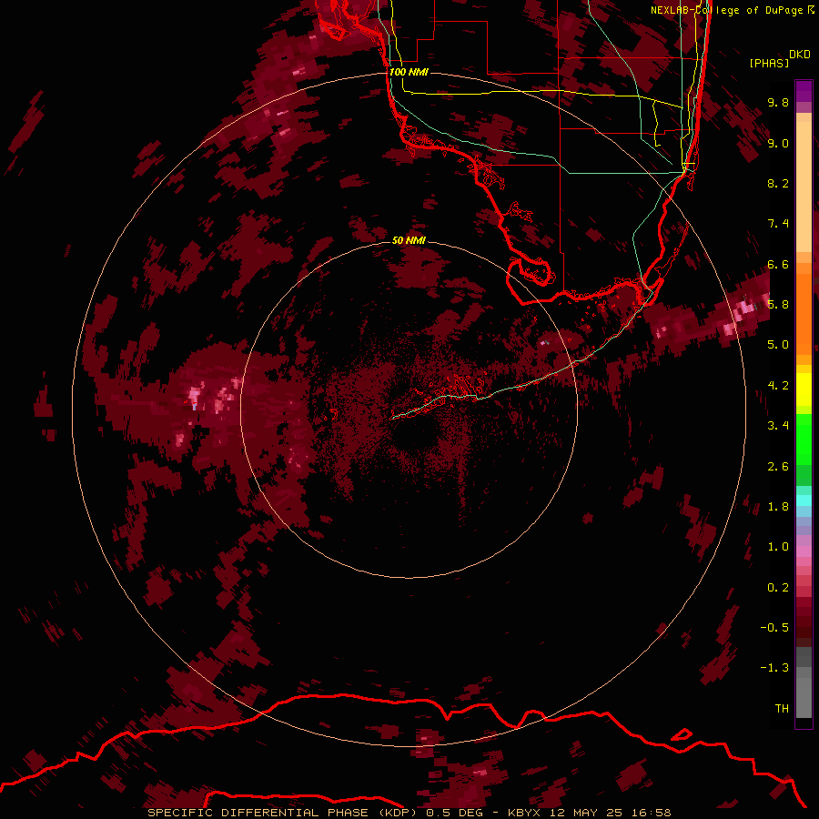
Task: Click the "KBYX" station ID in caption
Action: click(x=526, y=813)
